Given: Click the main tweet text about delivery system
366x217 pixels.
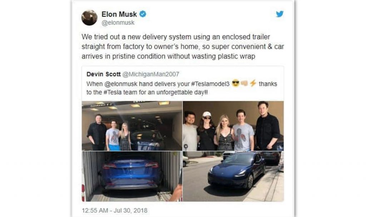Looking at the screenshot, I should 183,47.
